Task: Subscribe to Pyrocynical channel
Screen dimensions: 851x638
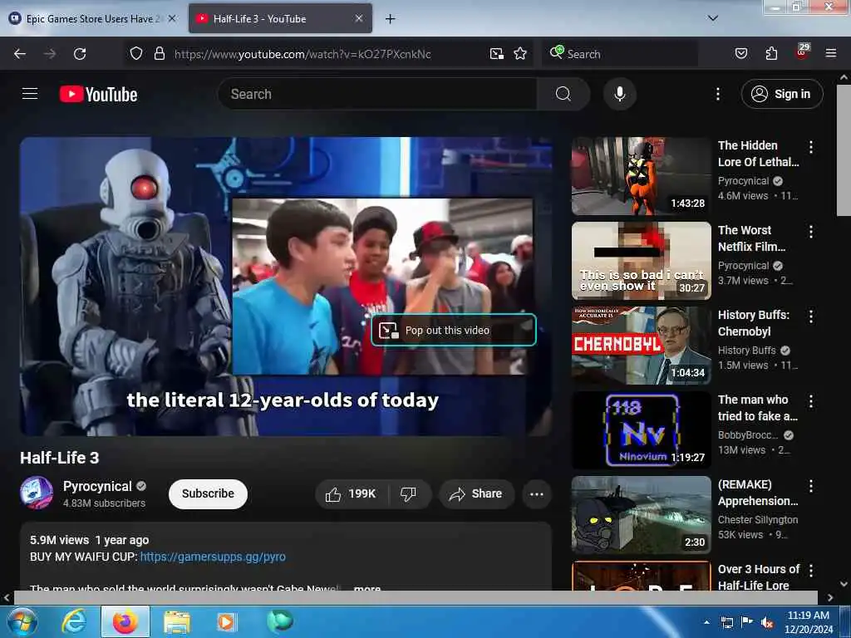Action: click(x=208, y=493)
